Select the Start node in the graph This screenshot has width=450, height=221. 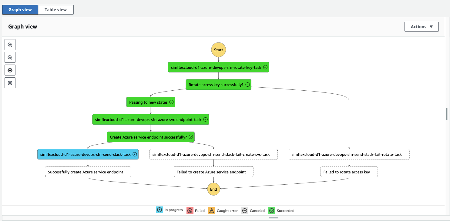(x=219, y=50)
